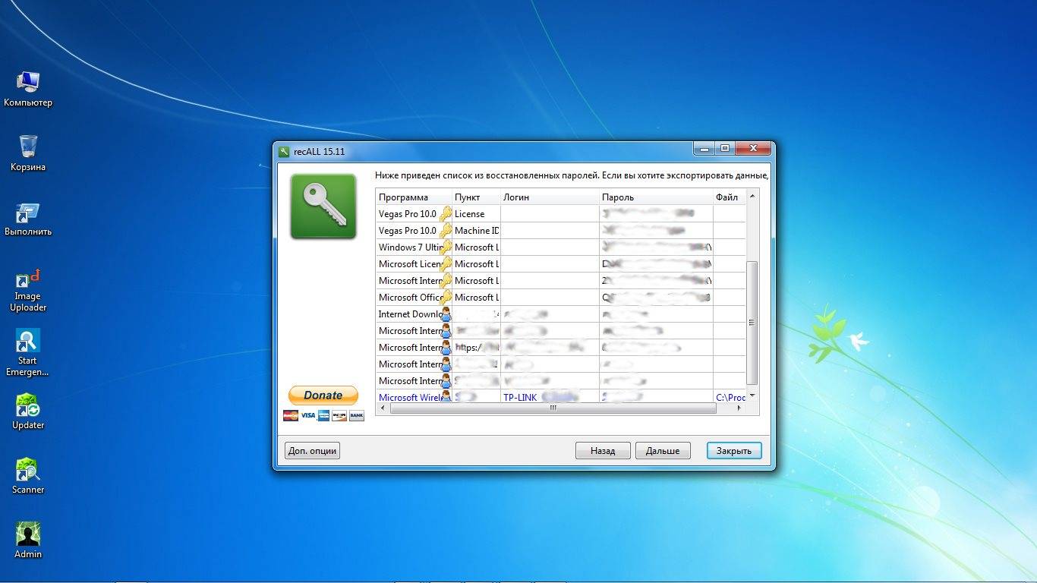Click the vertical scrollbar up arrow
1037x583 pixels.
(x=752, y=196)
